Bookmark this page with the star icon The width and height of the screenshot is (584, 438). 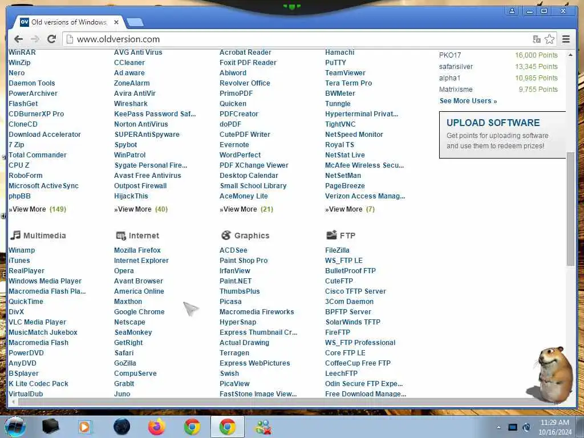coord(549,39)
